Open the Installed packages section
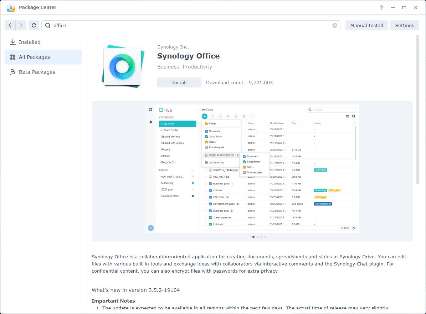This screenshot has height=314, width=426. [x=43, y=42]
